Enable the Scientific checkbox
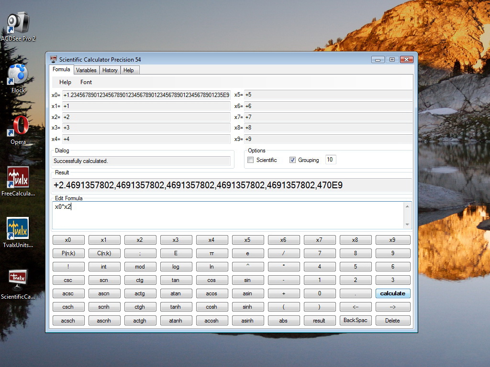Viewport: 490px width, 367px height. pos(251,160)
